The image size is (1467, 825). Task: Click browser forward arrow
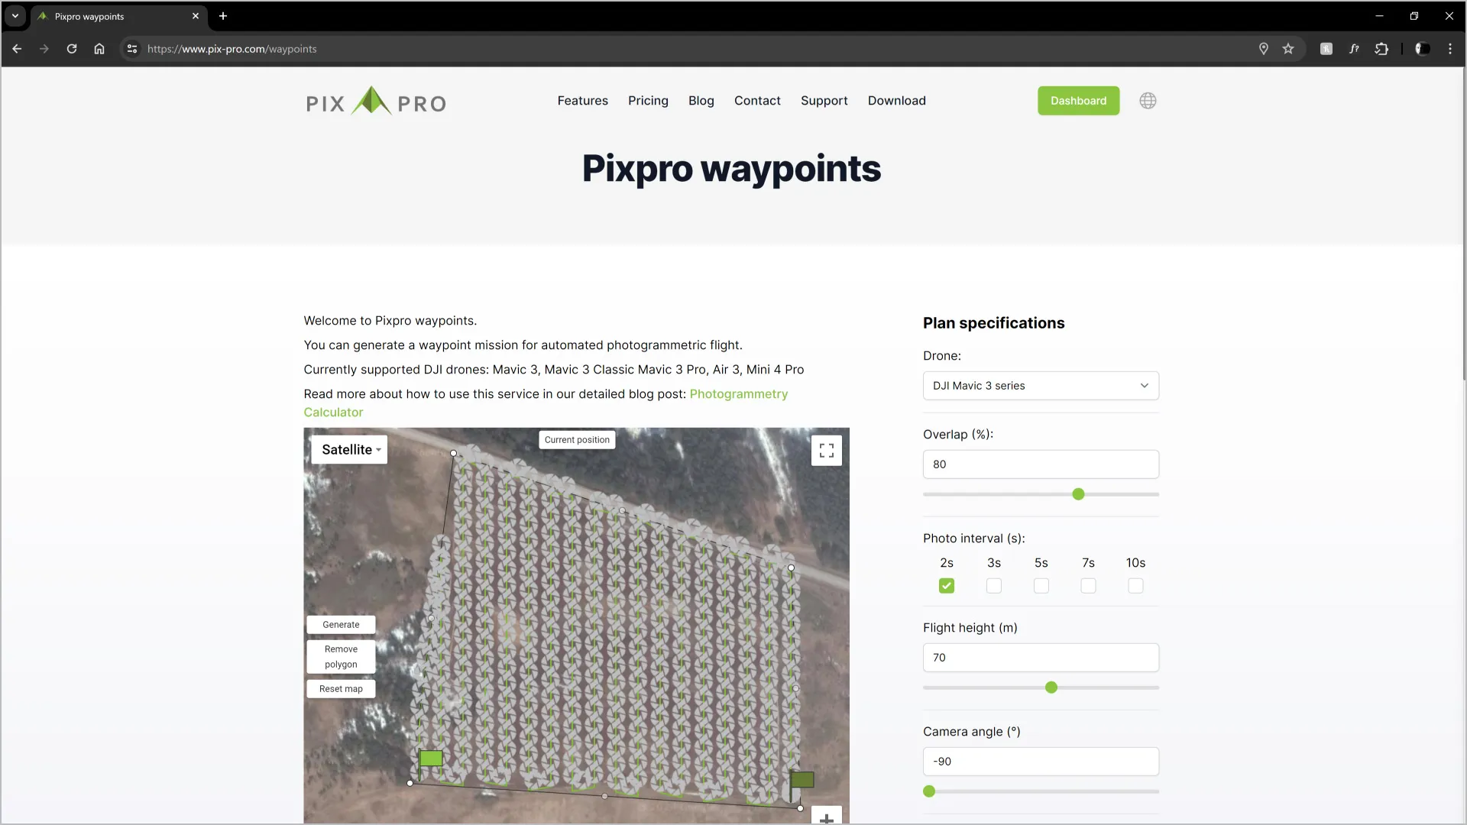44,49
